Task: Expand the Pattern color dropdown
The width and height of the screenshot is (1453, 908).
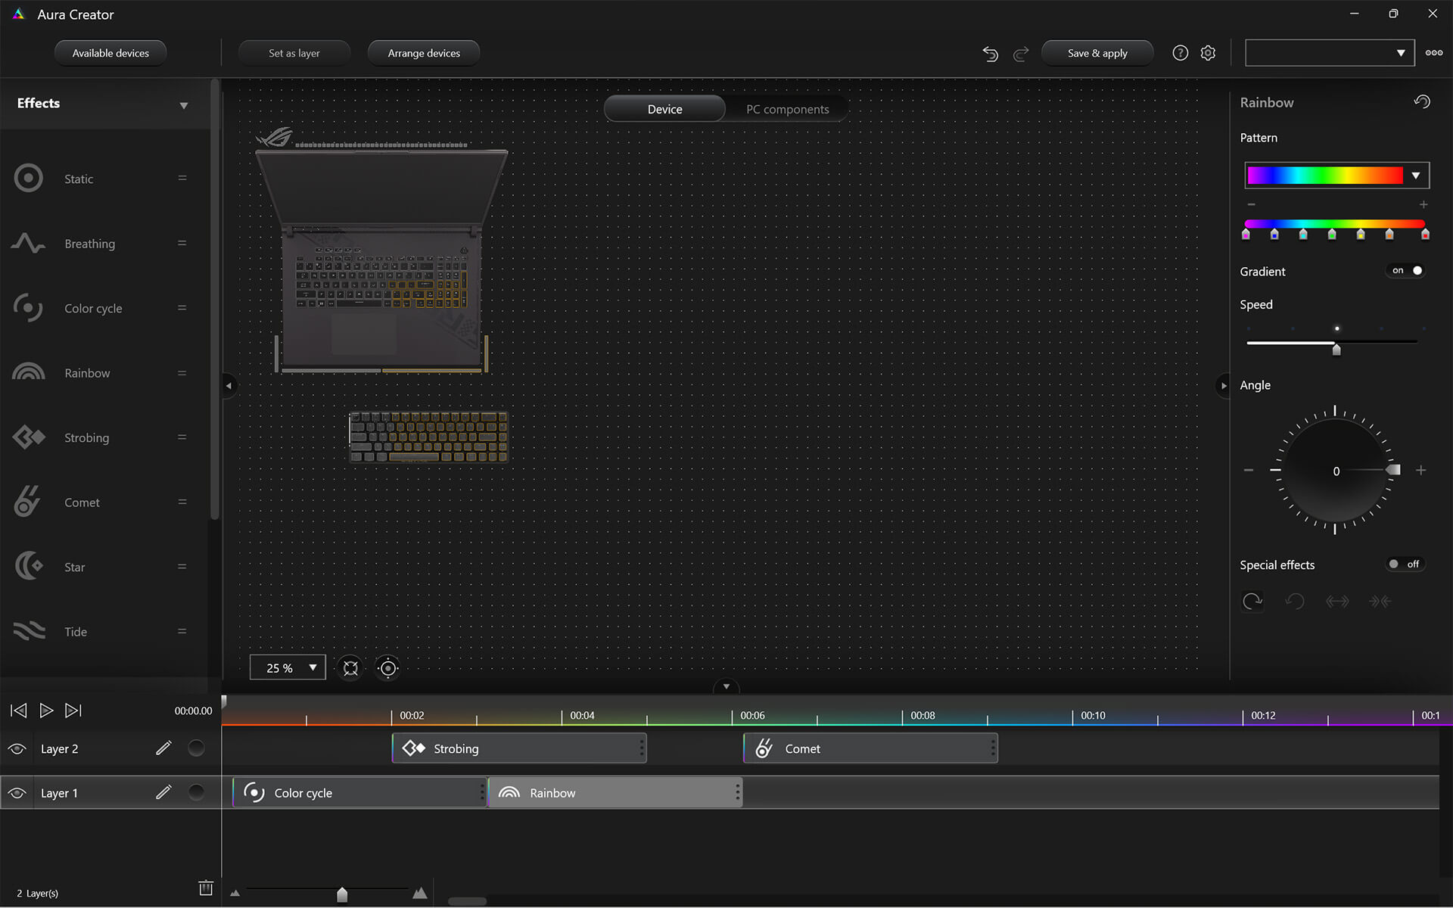Action: tap(1417, 175)
